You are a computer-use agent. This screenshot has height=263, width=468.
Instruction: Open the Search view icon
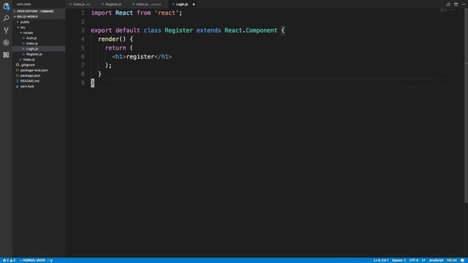[x=6, y=18]
